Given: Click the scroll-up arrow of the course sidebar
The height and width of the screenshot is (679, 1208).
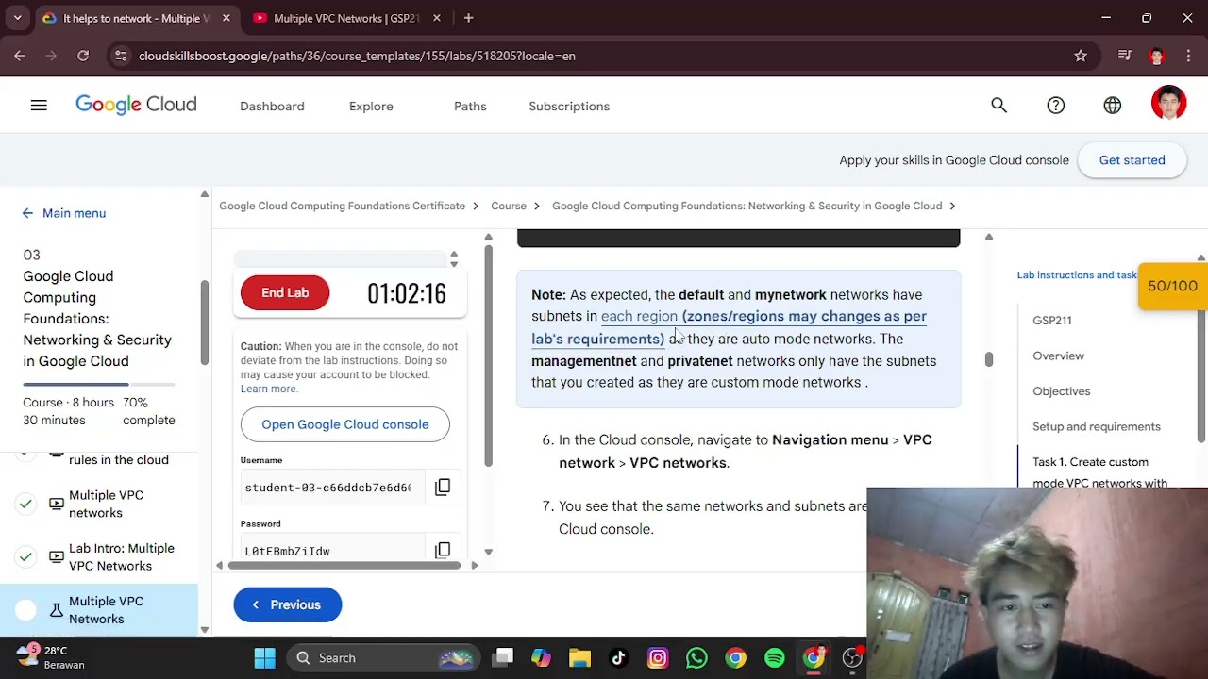Looking at the screenshot, I should [204, 194].
